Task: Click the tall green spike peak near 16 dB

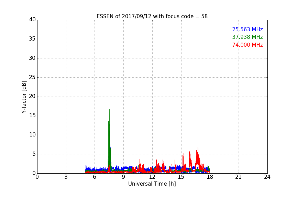Action: pyautogui.click(x=110, y=110)
